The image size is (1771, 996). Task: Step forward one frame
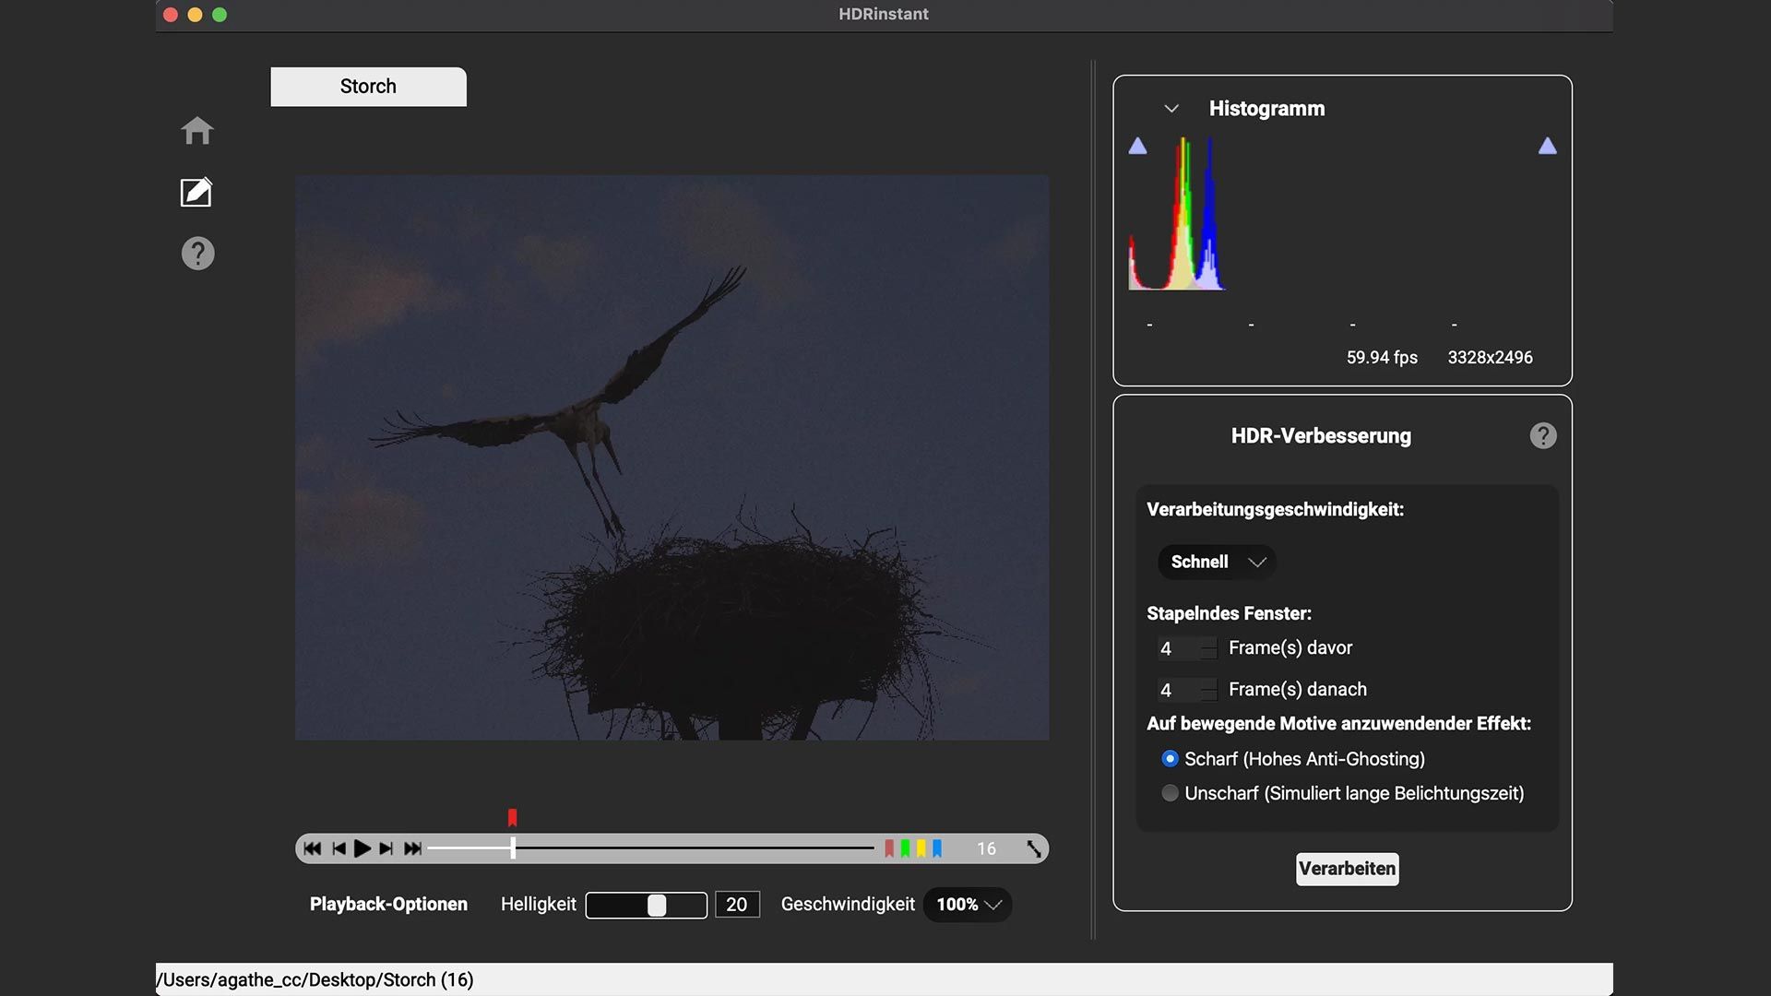386,848
